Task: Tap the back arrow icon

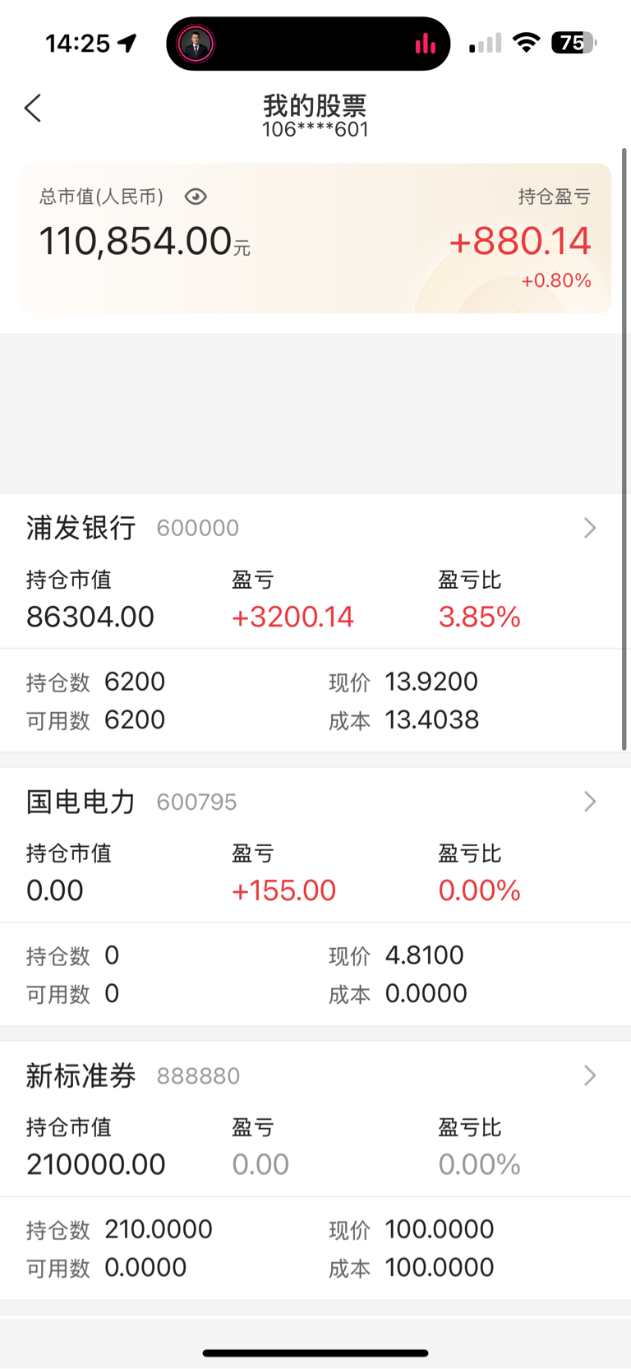Action: click(x=33, y=108)
